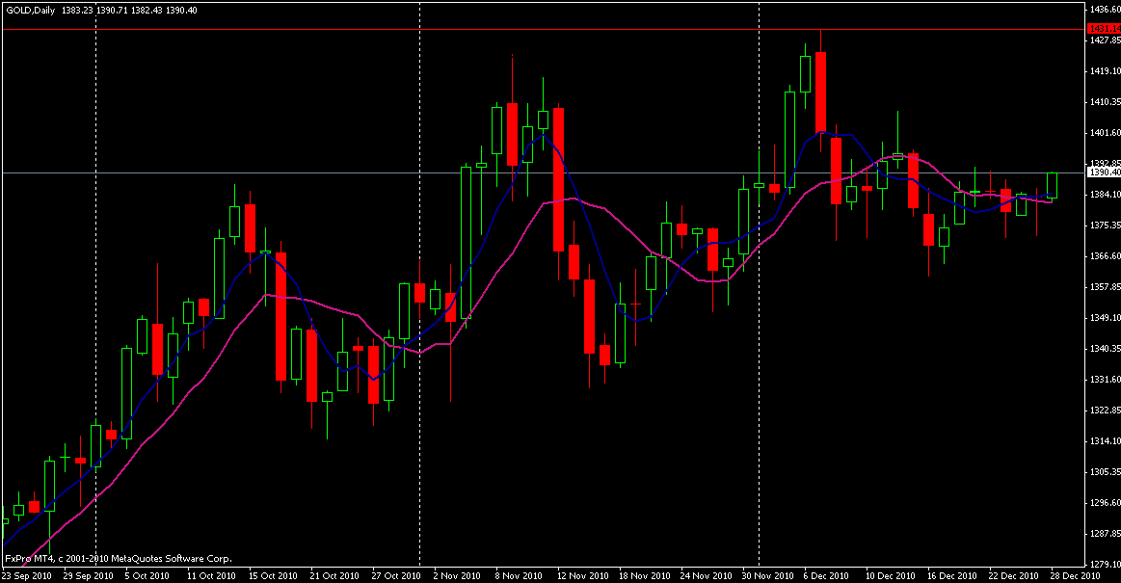Screen dimensions: 1121x583
Task: Click the 1349.10 price scale label
Action: click(x=1104, y=317)
